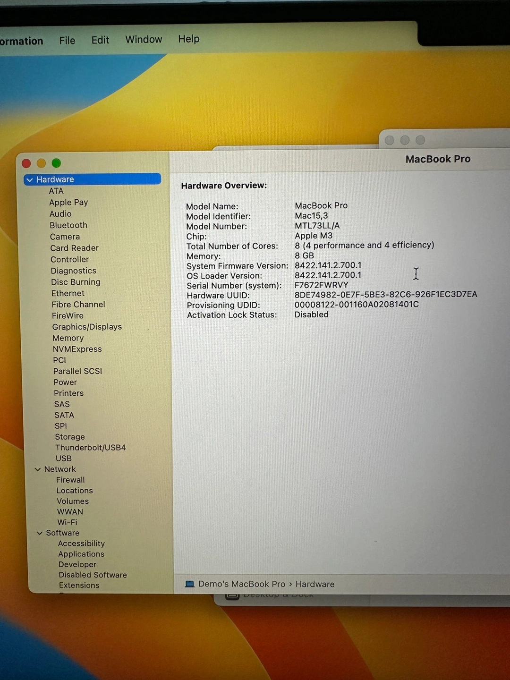The width and height of the screenshot is (510, 680).
Task: Close the System Information window
Action: [26, 163]
